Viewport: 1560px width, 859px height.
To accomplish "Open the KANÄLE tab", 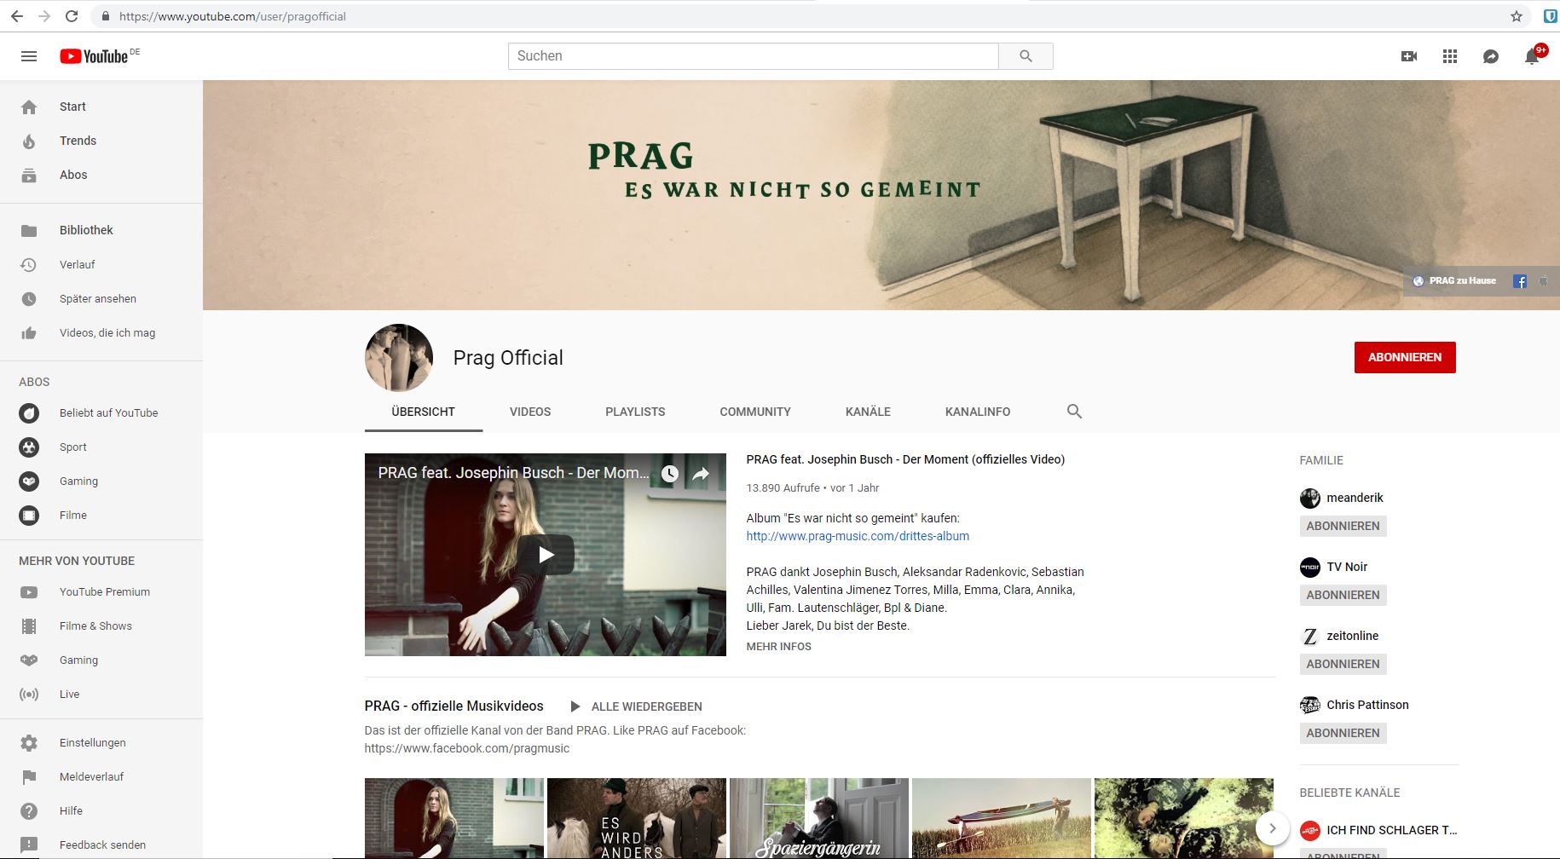I will pyautogui.click(x=868, y=412).
